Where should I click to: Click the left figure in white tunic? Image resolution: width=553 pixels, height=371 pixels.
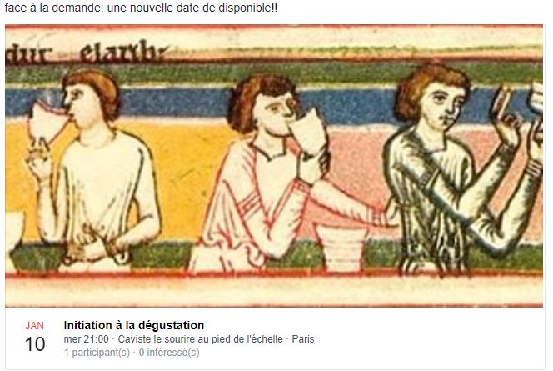(95, 169)
